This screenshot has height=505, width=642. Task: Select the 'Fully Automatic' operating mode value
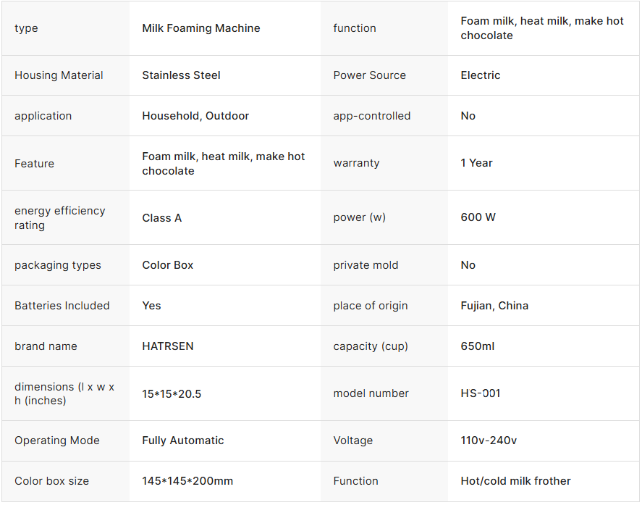[182, 441]
